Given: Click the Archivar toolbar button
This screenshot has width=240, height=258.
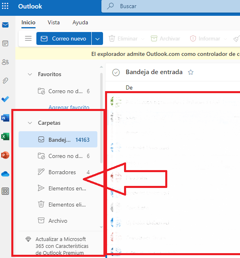Looking at the screenshot, I should click(165, 38).
